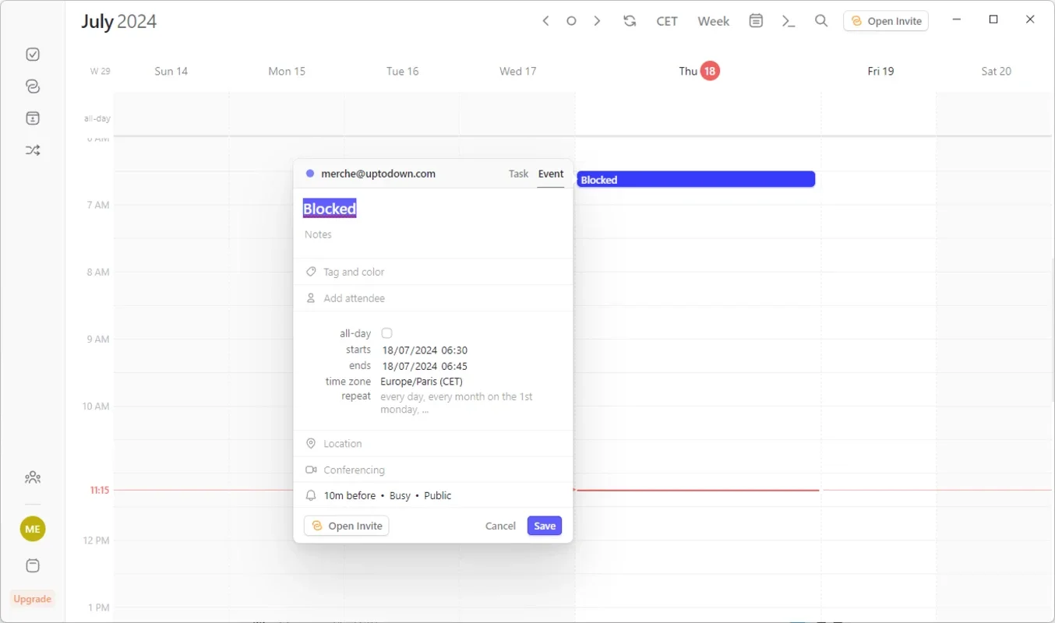Image resolution: width=1055 pixels, height=623 pixels.
Task: Edit the starts date 18/07/2024 06:30
Action: [425, 350]
